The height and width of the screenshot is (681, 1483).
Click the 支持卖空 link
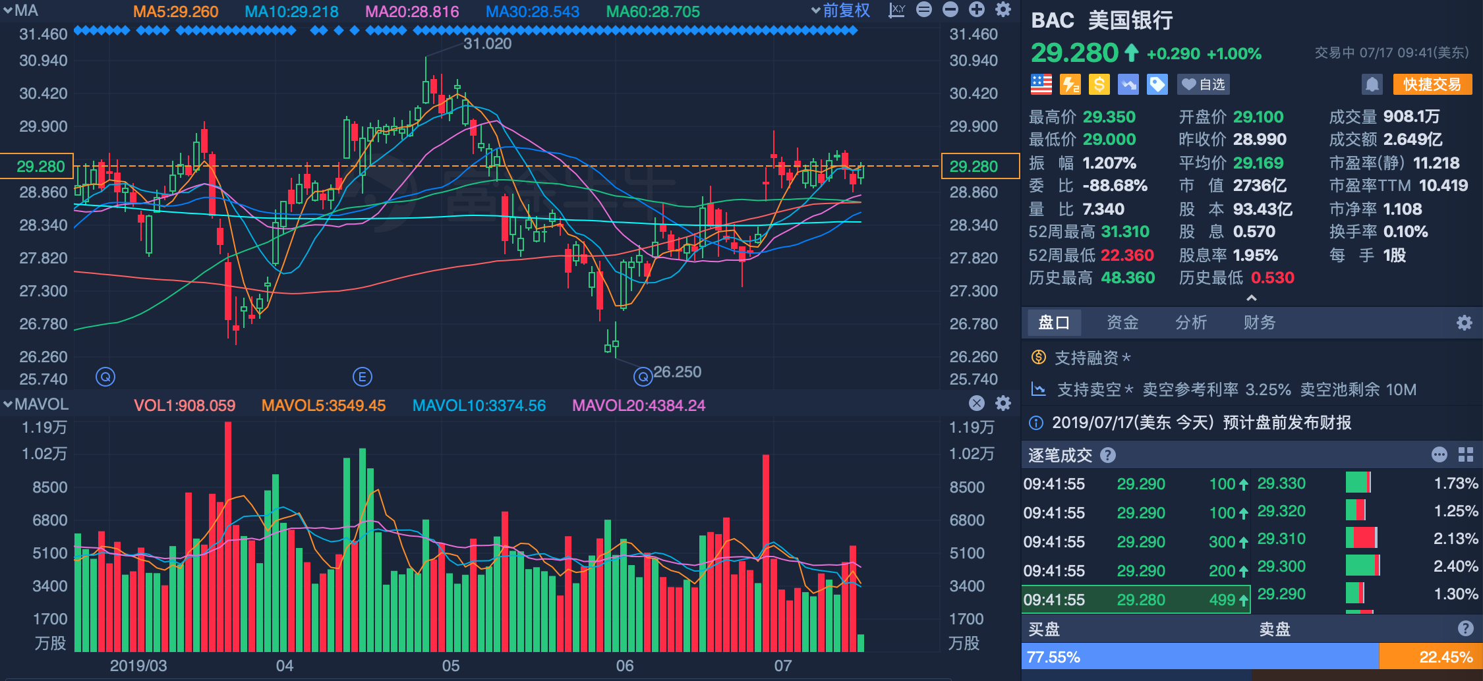coord(1095,389)
